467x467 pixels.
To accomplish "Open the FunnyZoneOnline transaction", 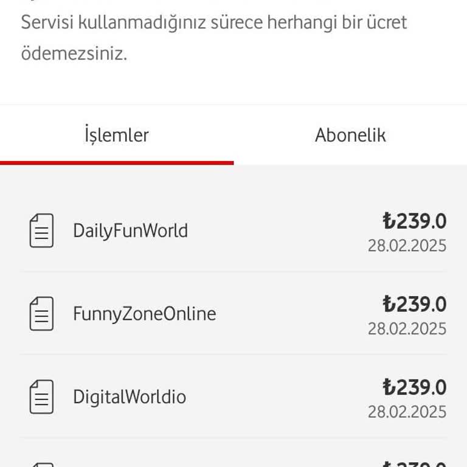I will click(233, 313).
